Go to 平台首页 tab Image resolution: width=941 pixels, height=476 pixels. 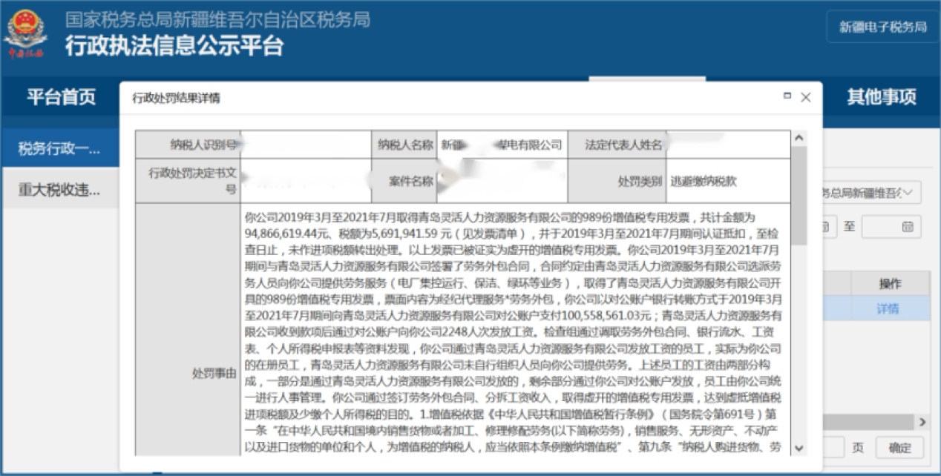pyautogui.click(x=61, y=97)
